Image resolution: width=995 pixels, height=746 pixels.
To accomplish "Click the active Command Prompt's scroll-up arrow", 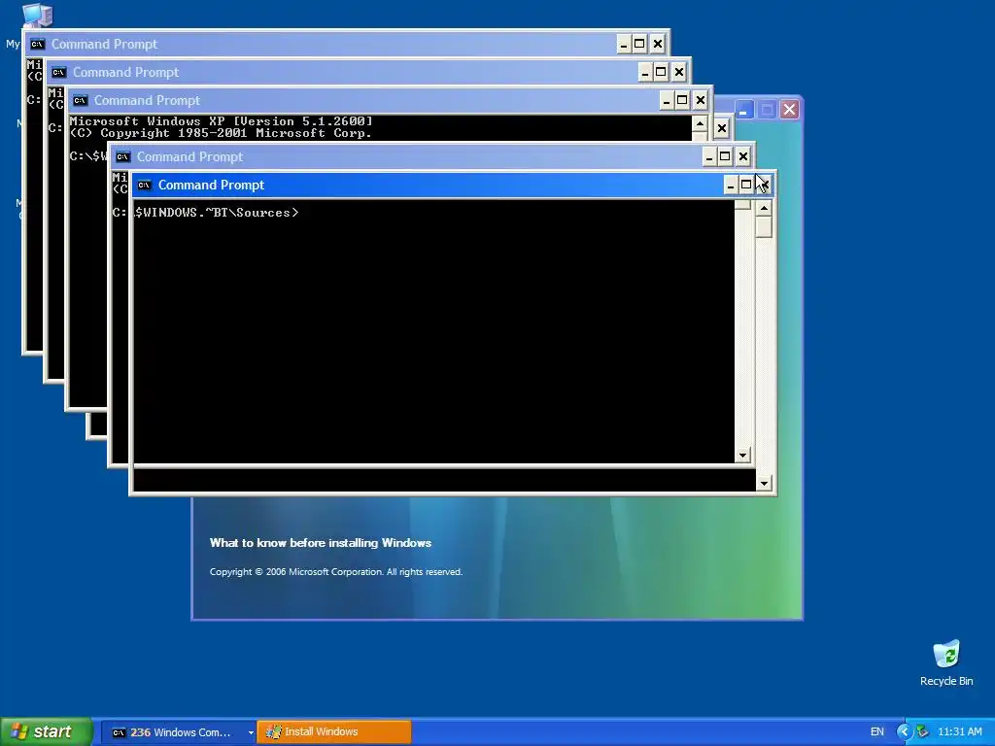I will click(764, 208).
